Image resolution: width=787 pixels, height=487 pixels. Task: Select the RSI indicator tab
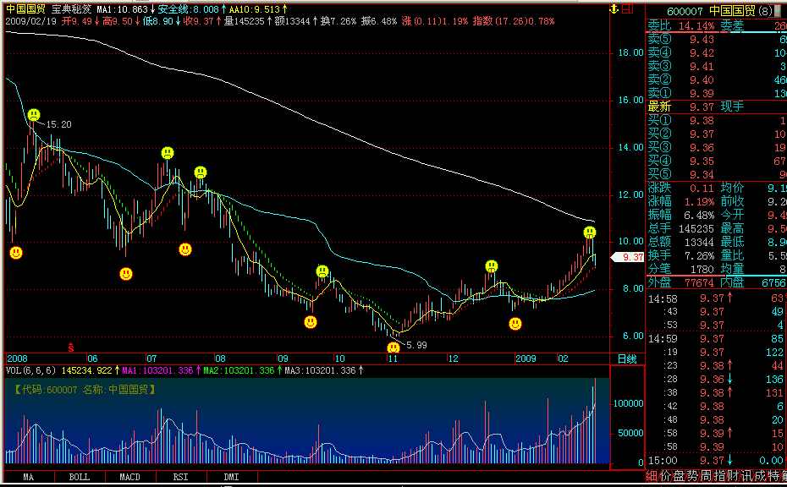181,477
